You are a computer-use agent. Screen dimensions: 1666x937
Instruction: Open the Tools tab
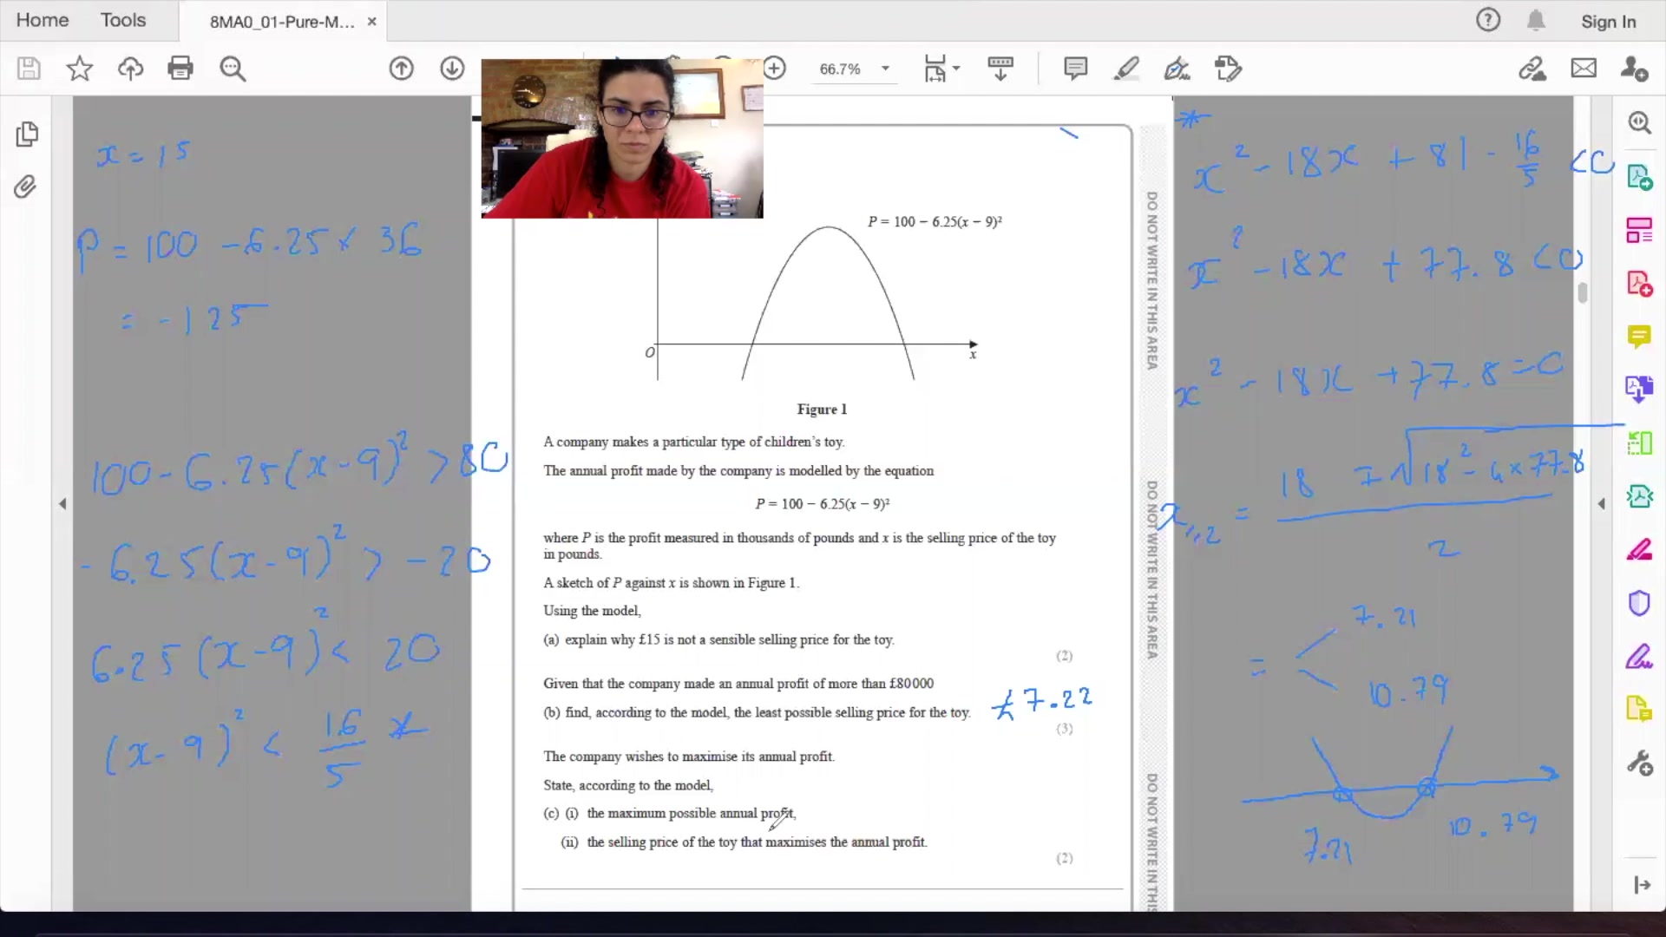coord(123,20)
